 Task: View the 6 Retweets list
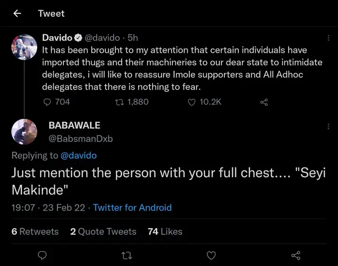pyautogui.click(x=35, y=232)
